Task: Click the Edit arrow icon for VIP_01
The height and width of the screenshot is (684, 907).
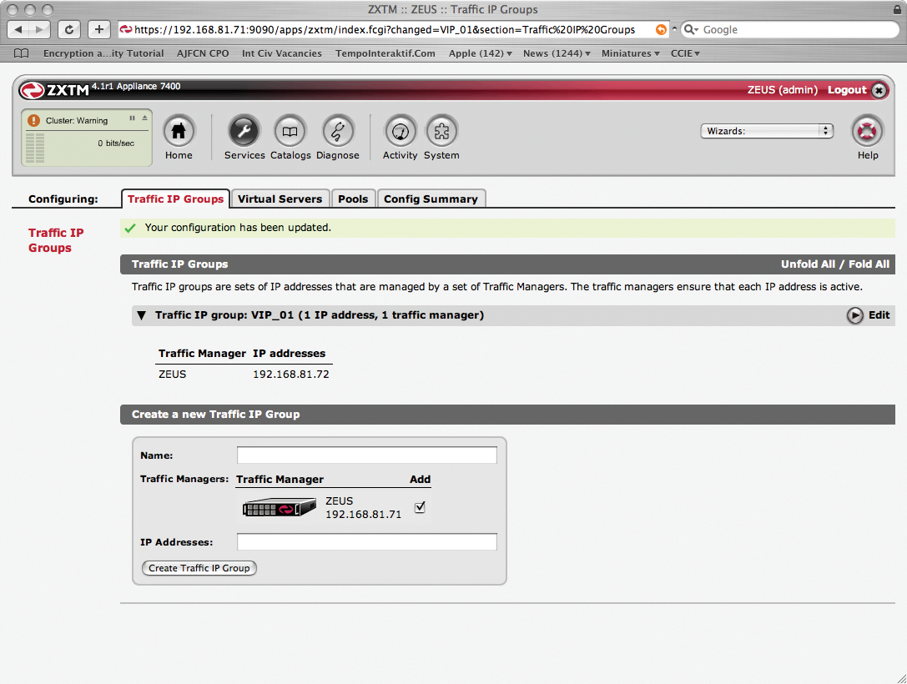Action: 855,315
